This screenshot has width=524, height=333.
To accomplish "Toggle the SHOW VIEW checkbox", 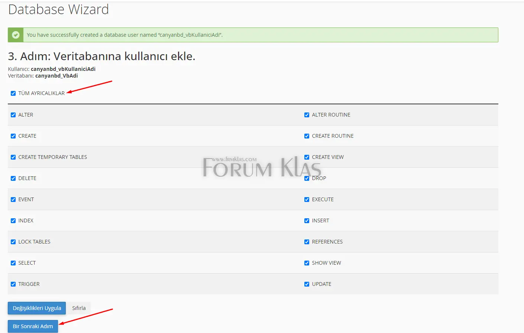I will 307,263.
